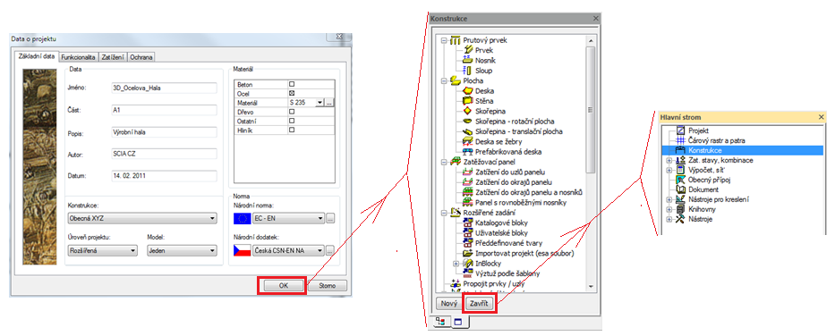
Task: Pick Zatížení do okrajů panelu icon
Action: pos(468,182)
